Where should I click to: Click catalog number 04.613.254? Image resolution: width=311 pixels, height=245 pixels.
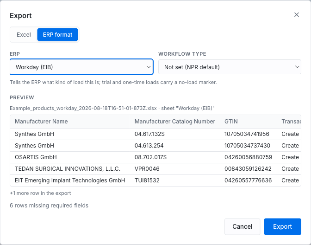point(149,146)
